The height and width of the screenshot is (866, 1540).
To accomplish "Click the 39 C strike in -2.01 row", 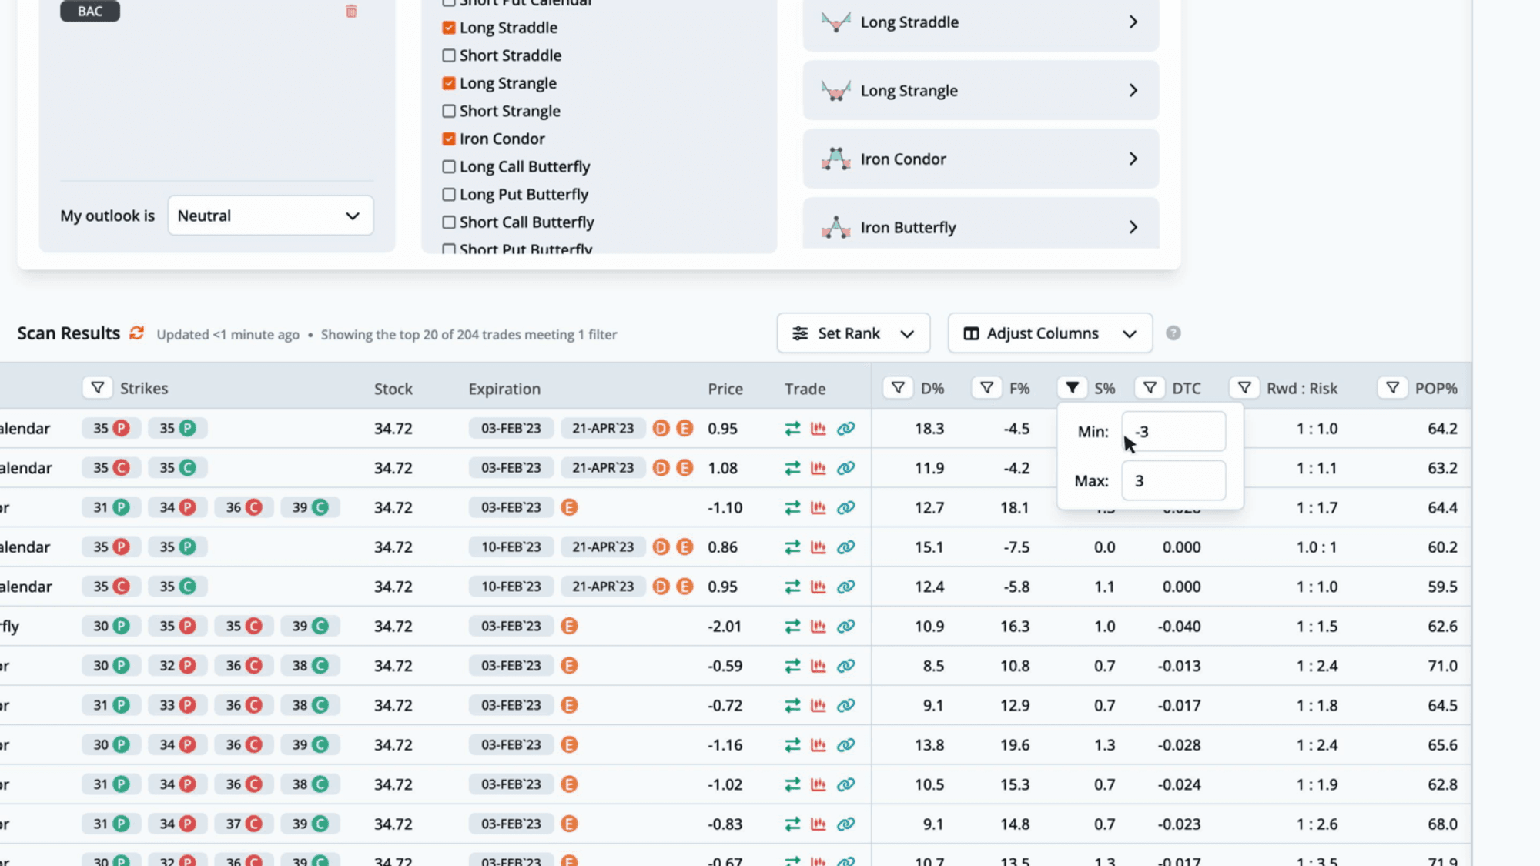I will point(310,626).
